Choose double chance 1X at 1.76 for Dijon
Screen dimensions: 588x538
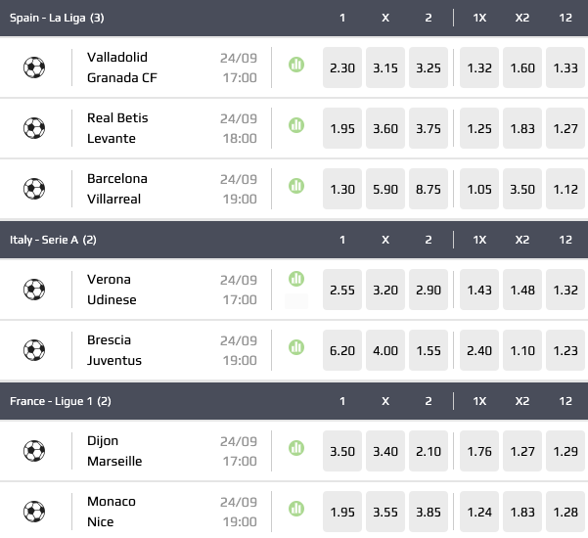(x=479, y=451)
